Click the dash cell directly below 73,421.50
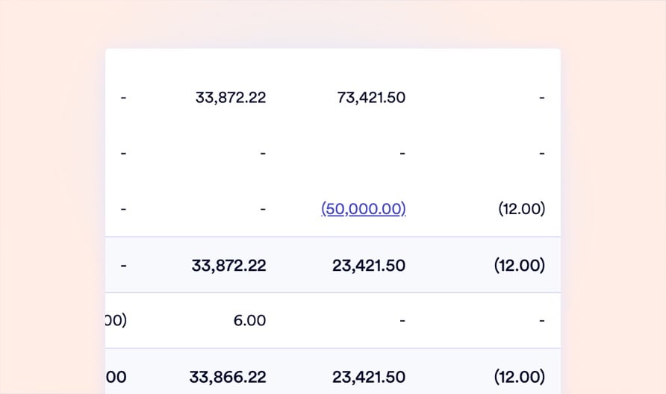 [x=402, y=154]
